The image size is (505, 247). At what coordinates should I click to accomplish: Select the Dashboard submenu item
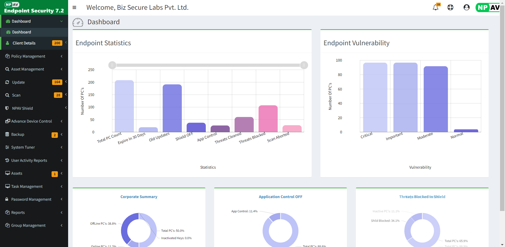(x=22, y=32)
